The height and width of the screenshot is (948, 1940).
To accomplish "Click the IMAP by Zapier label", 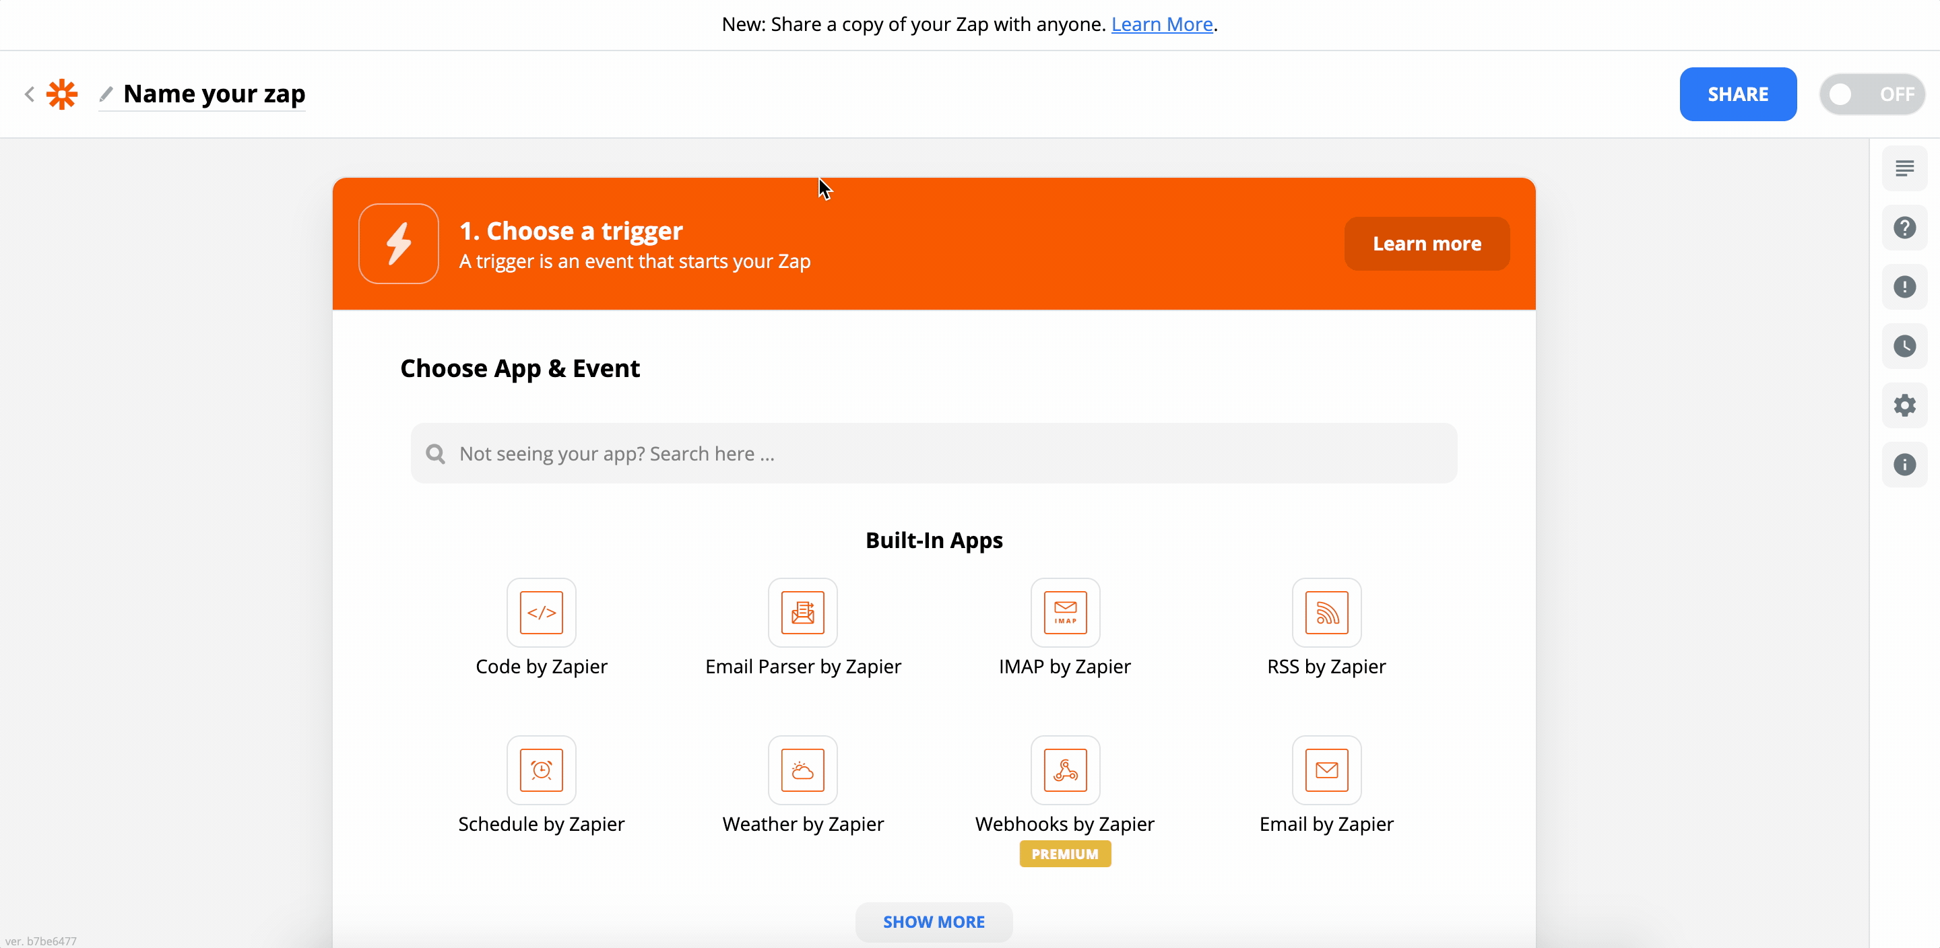I will tap(1064, 667).
